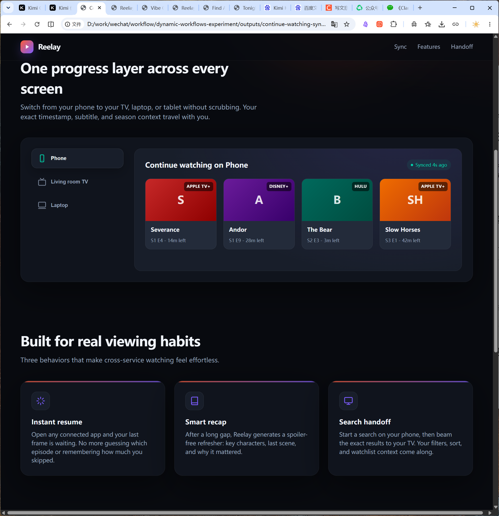
Task: Click the Reelay brand name
Action: (x=49, y=47)
